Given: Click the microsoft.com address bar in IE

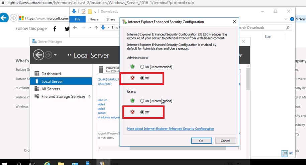Looking at the screenshot, I should click(44, 18).
